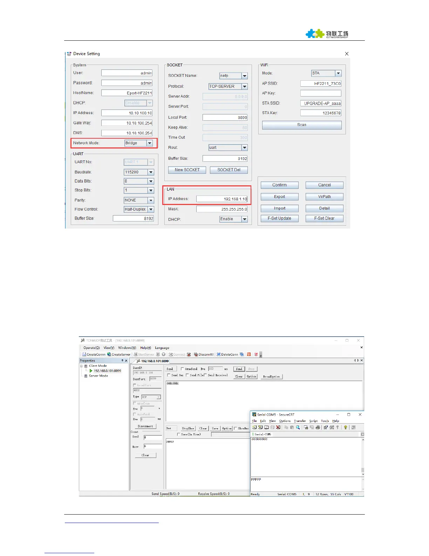The width and height of the screenshot is (429, 556).
Task: Click the CreateConnn toolbar icon
Action: tap(84, 354)
